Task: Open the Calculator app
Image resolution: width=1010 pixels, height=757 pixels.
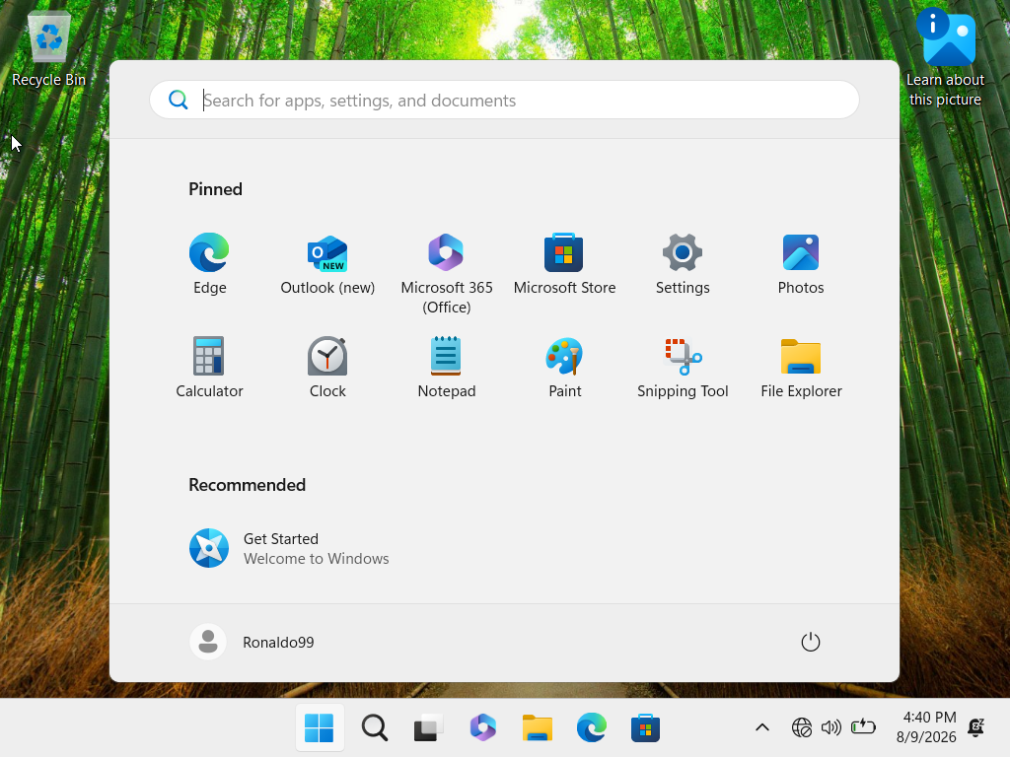Action: click(x=209, y=368)
